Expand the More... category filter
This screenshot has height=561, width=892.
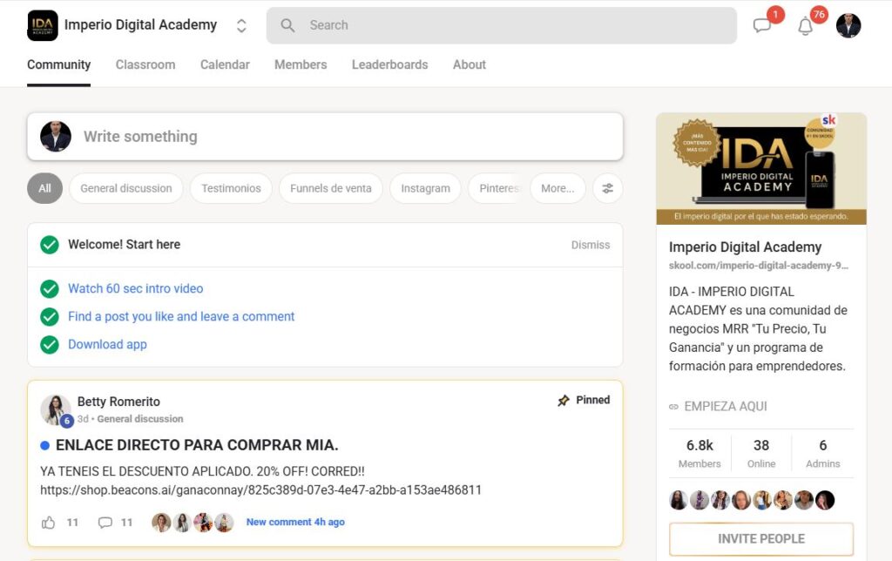click(557, 188)
